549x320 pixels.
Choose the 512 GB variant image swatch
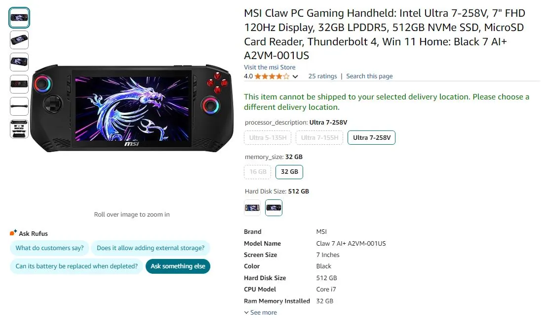click(x=274, y=207)
